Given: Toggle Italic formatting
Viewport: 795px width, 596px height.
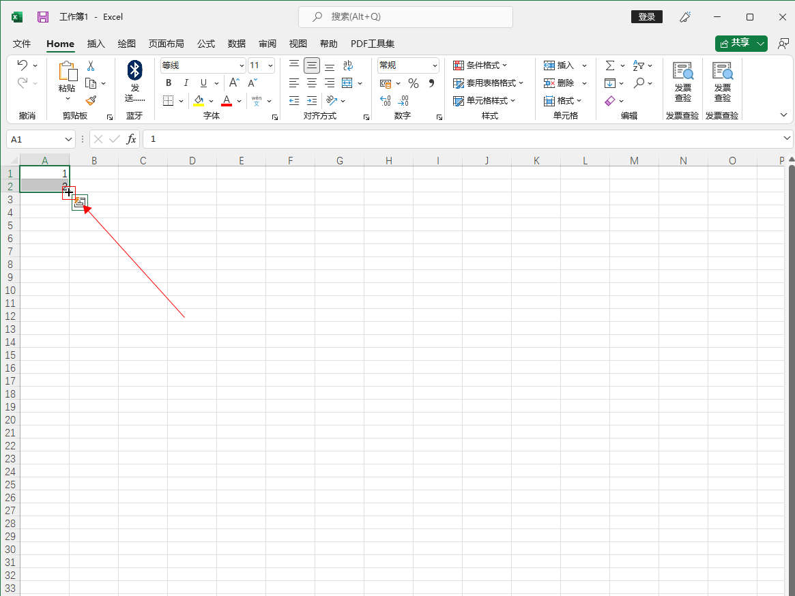Looking at the screenshot, I should point(186,83).
